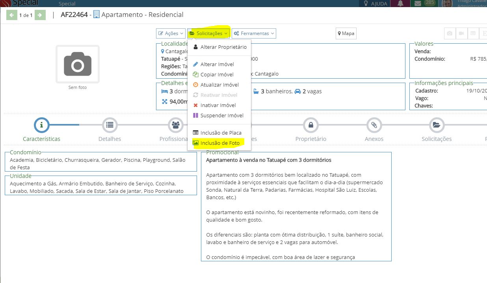Open the Ações dropdown
The image size is (487, 283).
(170, 33)
